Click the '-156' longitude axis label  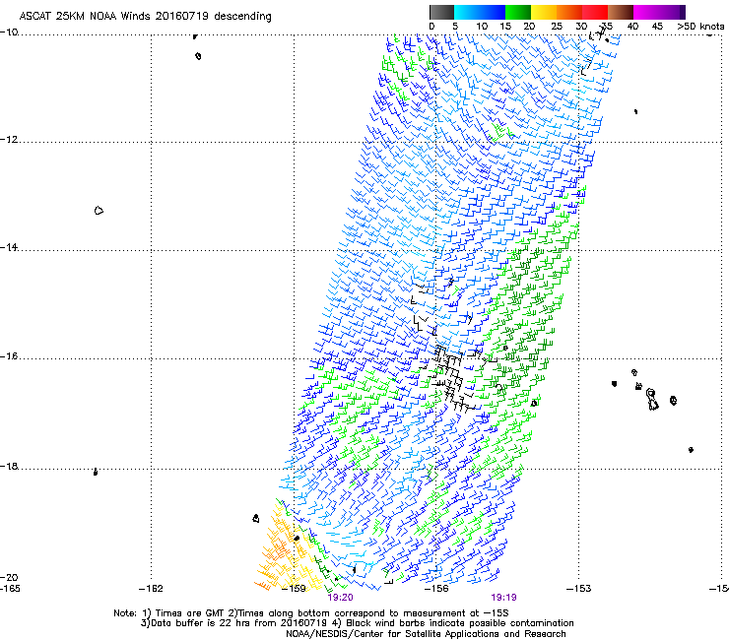(x=436, y=589)
